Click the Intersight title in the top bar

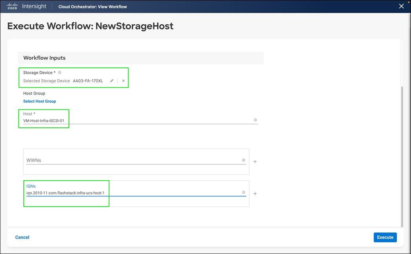pyautogui.click(x=34, y=6)
